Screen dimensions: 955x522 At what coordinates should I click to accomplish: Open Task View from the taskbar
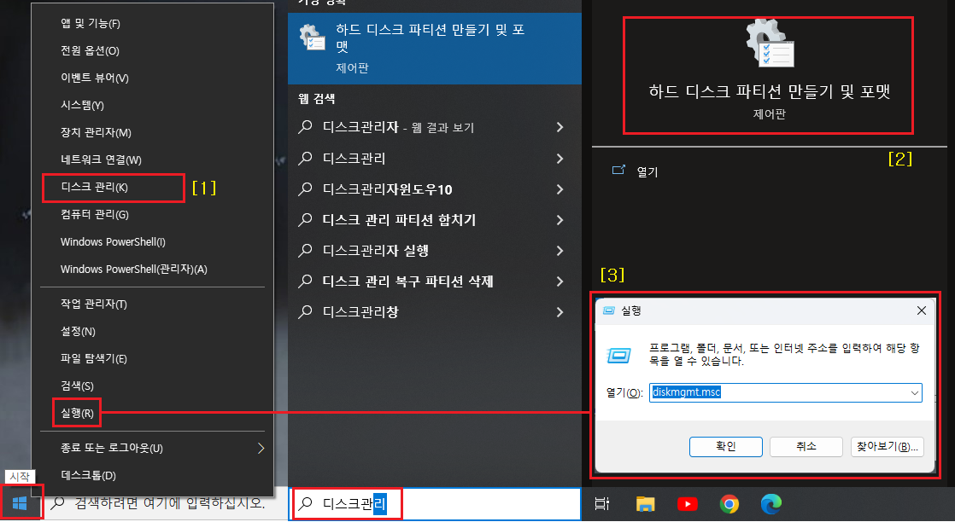[601, 504]
